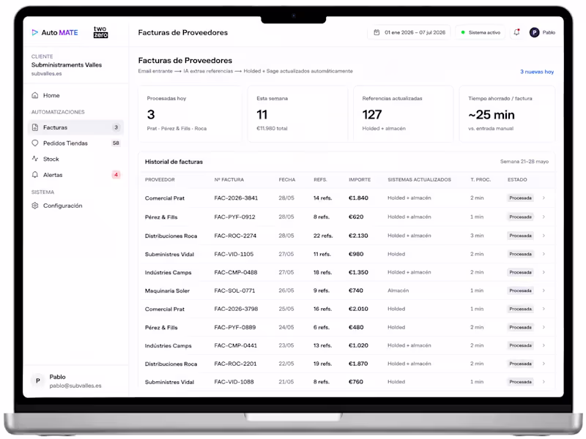Click the Pedidos Tiendas badge showing 58
Image resolution: width=586 pixels, height=439 pixels.
click(x=116, y=143)
